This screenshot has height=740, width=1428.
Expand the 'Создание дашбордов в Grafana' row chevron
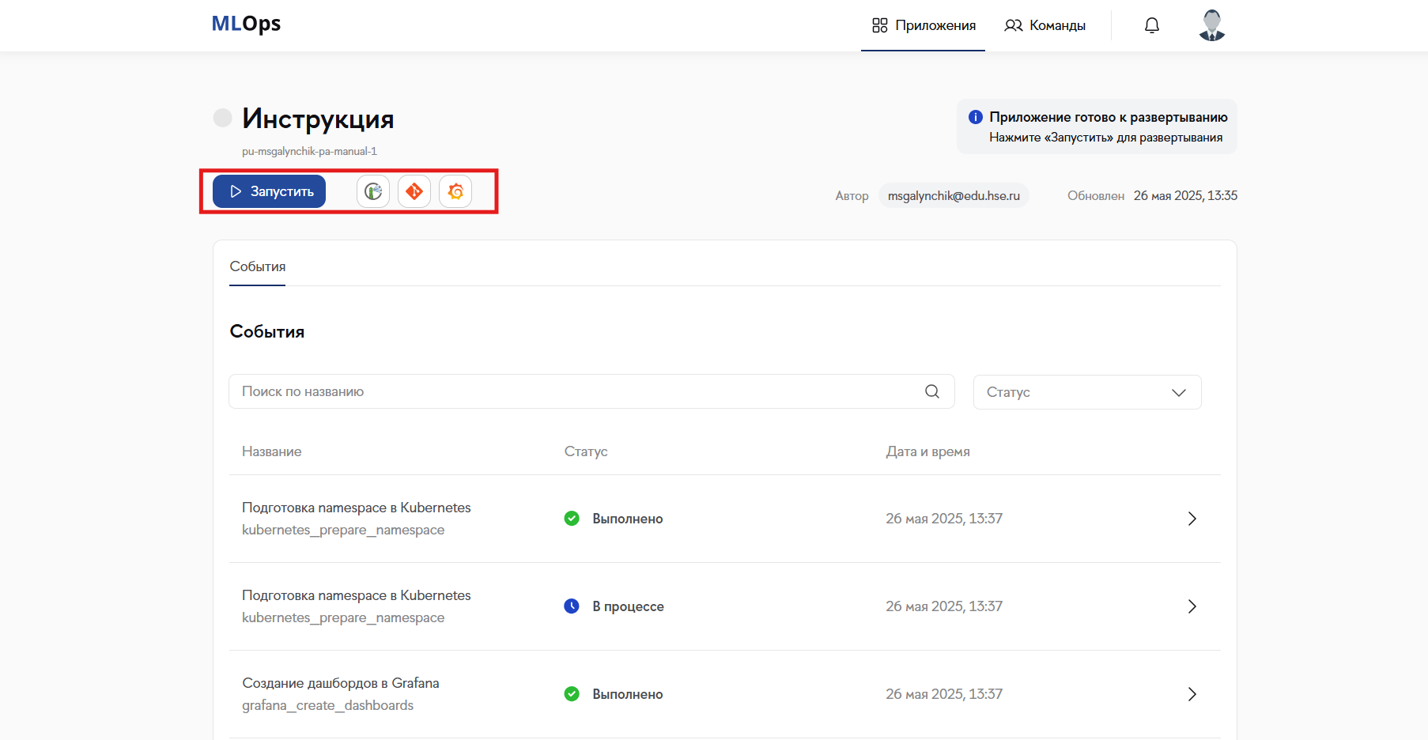coord(1192,694)
